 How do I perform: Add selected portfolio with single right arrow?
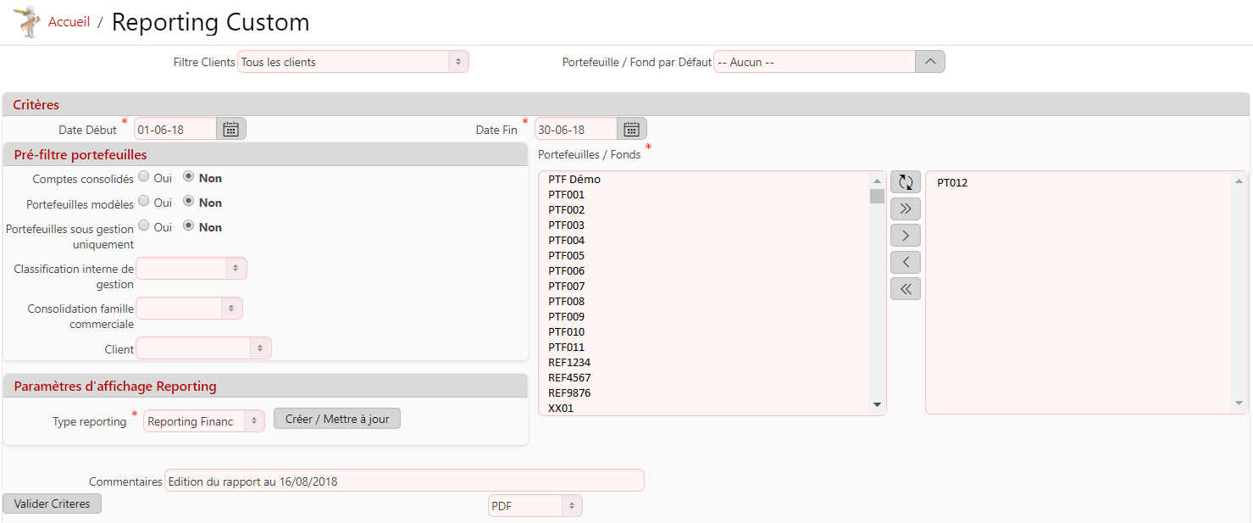(x=905, y=235)
